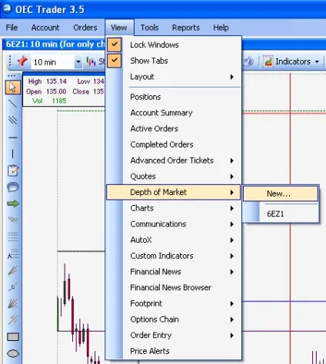Choose Positions from the View menu
This screenshot has width=326, height=364.
coord(173,97)
